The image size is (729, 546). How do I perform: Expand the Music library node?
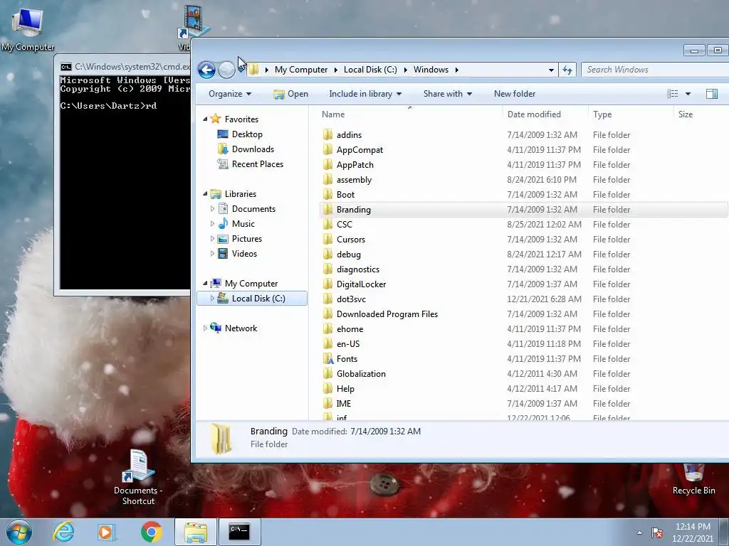212,224
